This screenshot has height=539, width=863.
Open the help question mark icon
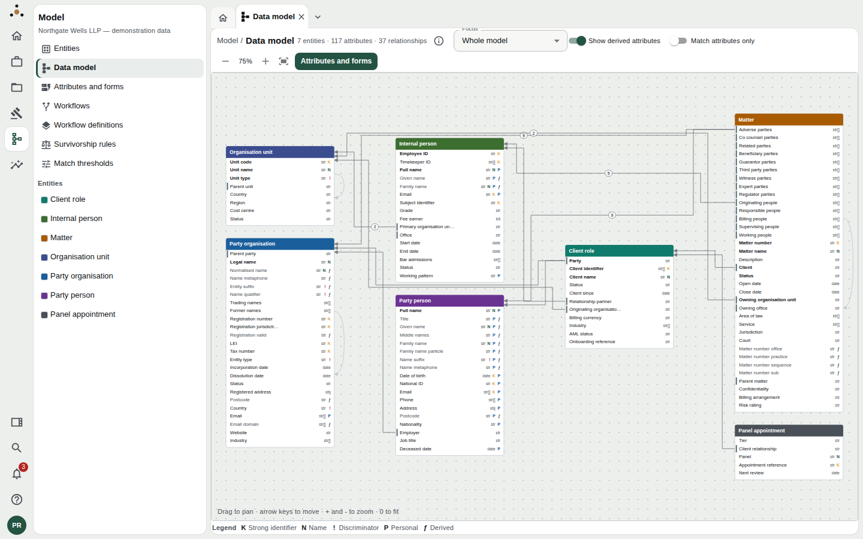[17, 499]
